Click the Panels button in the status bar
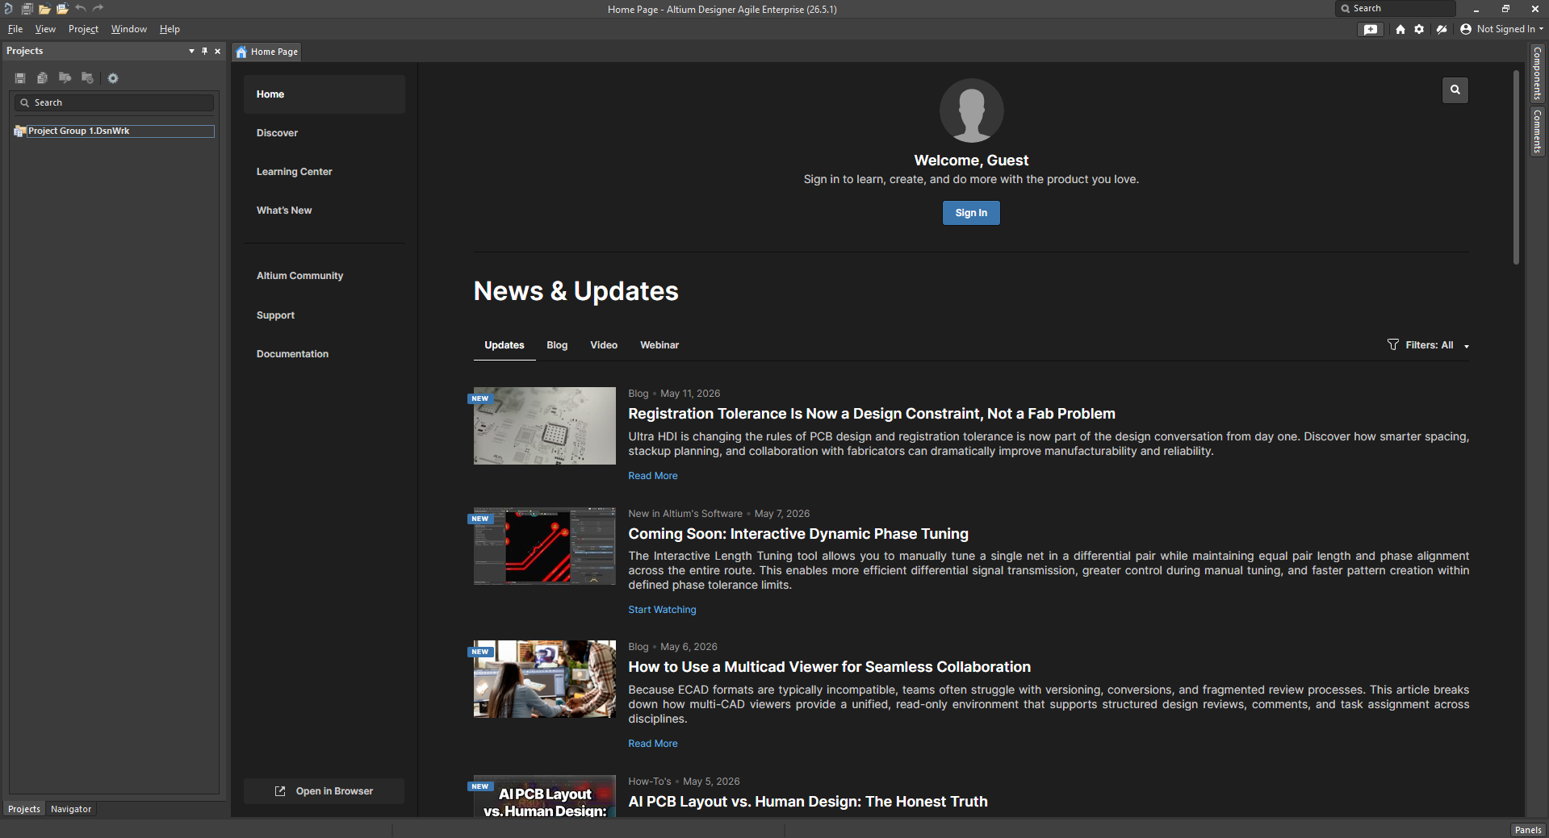Image resolution: width=1549 pixels, height=838 pixels. (1528, 830)
